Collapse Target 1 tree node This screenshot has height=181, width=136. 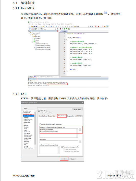coord(31,35)
